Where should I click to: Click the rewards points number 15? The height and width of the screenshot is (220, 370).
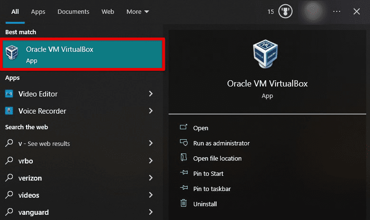271,11
